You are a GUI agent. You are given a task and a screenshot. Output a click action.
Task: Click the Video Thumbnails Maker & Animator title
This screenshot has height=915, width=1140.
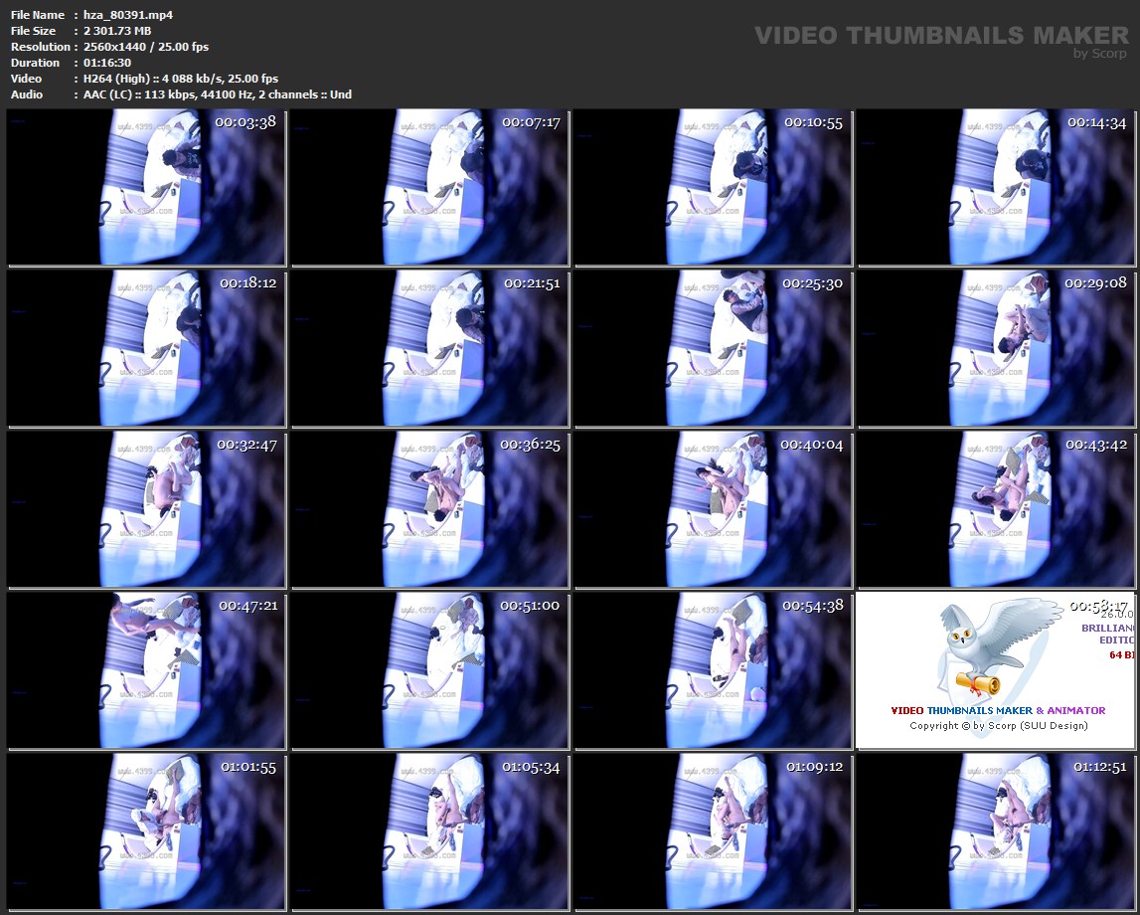pyautogui.click(x=997, y=710)
